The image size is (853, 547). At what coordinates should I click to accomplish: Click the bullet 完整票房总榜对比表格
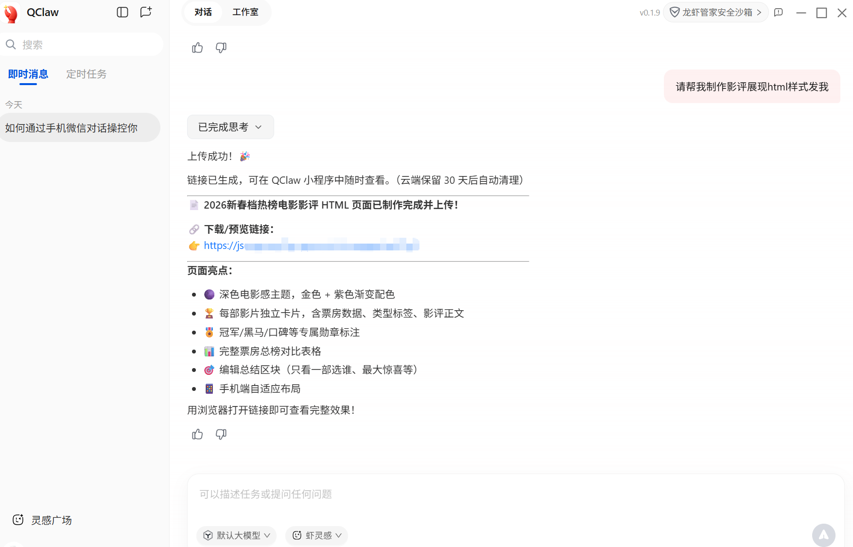pos(270,351)
